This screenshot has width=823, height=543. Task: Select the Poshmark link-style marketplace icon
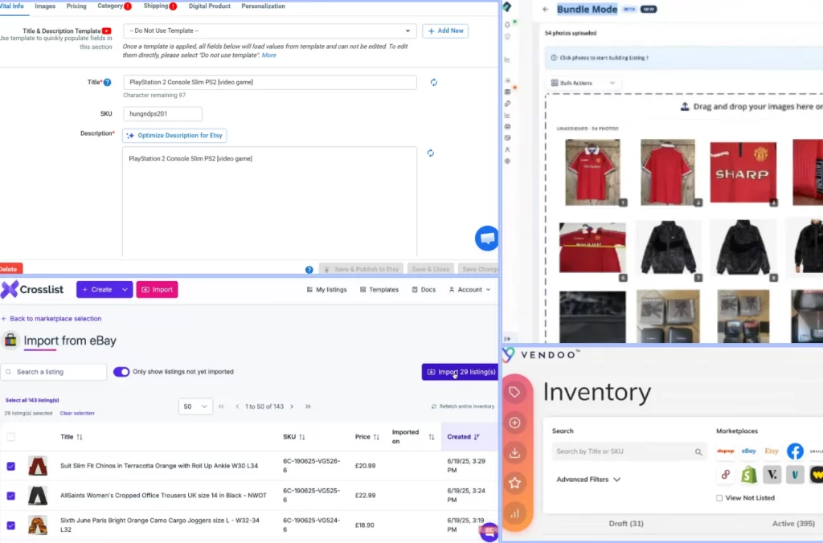pyautogui.click(x=726, y=475)
